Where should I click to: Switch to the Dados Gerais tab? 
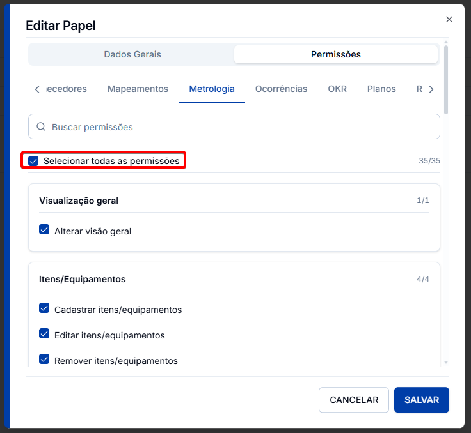[x=132, y=54]
